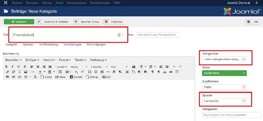Image resolution: width=263 pixels, height=121 pixels.
Task: Click the Schlagwörter tag input field
Action: pyautogui.click(x=232, y=115)
